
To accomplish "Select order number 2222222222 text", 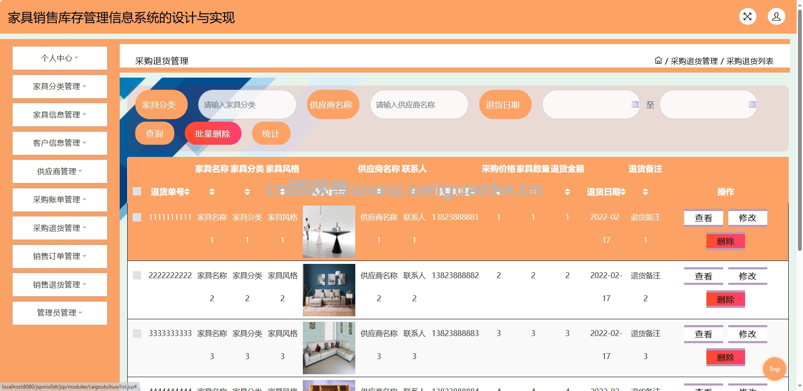I will click(x=170, y=275).
